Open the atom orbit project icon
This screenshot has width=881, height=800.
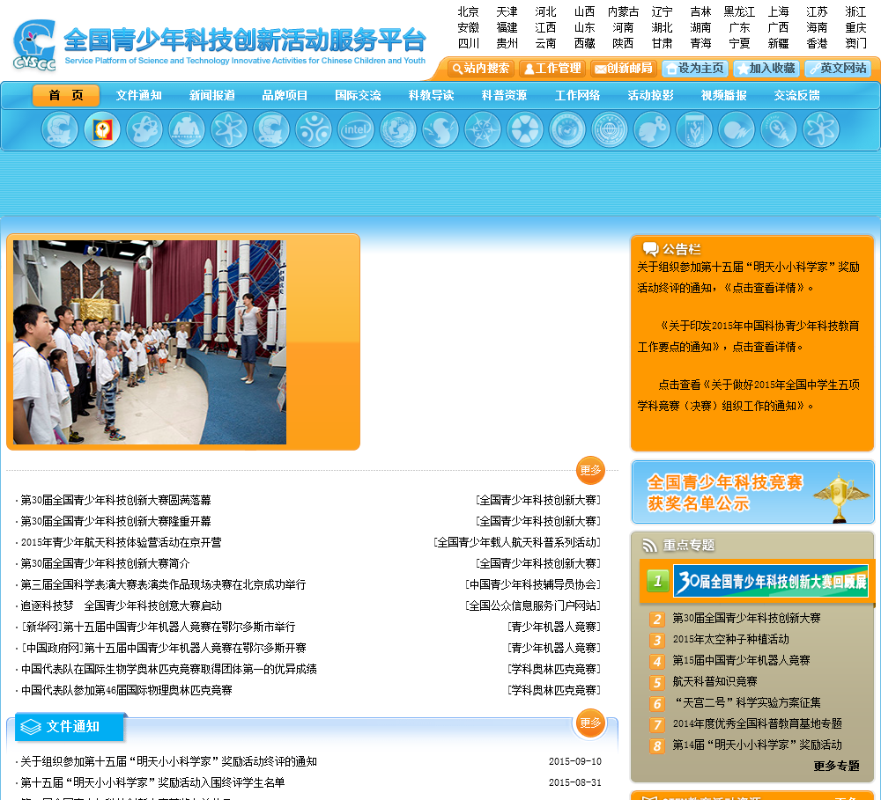pyautogui.click(x=144, y=129)
